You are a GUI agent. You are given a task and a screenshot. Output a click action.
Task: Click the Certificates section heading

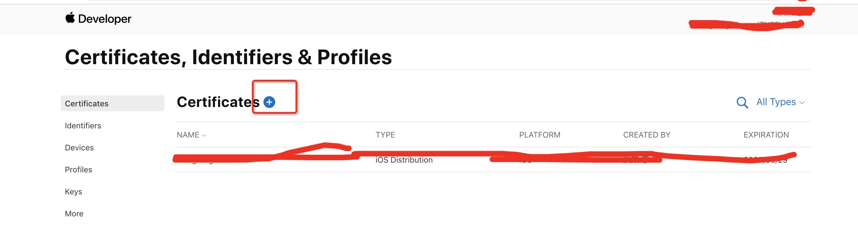[x=218, y=102]
